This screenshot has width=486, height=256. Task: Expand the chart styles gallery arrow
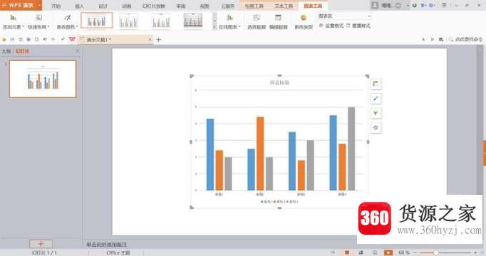tap(214, 27)
